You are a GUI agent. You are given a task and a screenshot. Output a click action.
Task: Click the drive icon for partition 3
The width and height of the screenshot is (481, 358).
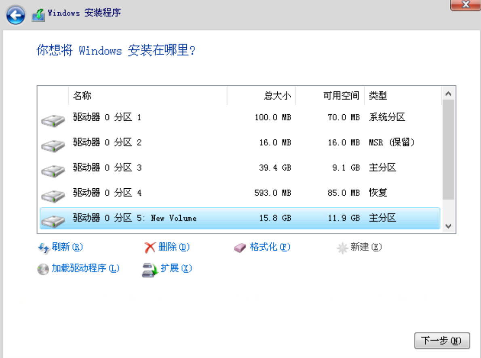click(x=53, y=169)
